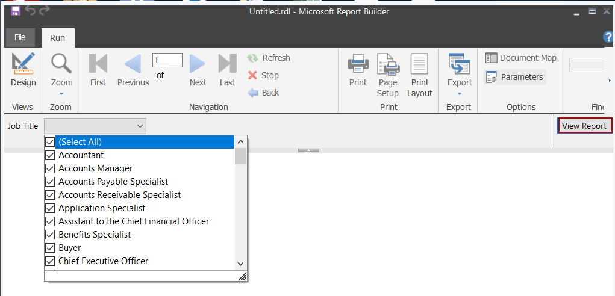Click the Job Title parameter label
This screenshot has height=296, width=615.
[x=23, y=126]
